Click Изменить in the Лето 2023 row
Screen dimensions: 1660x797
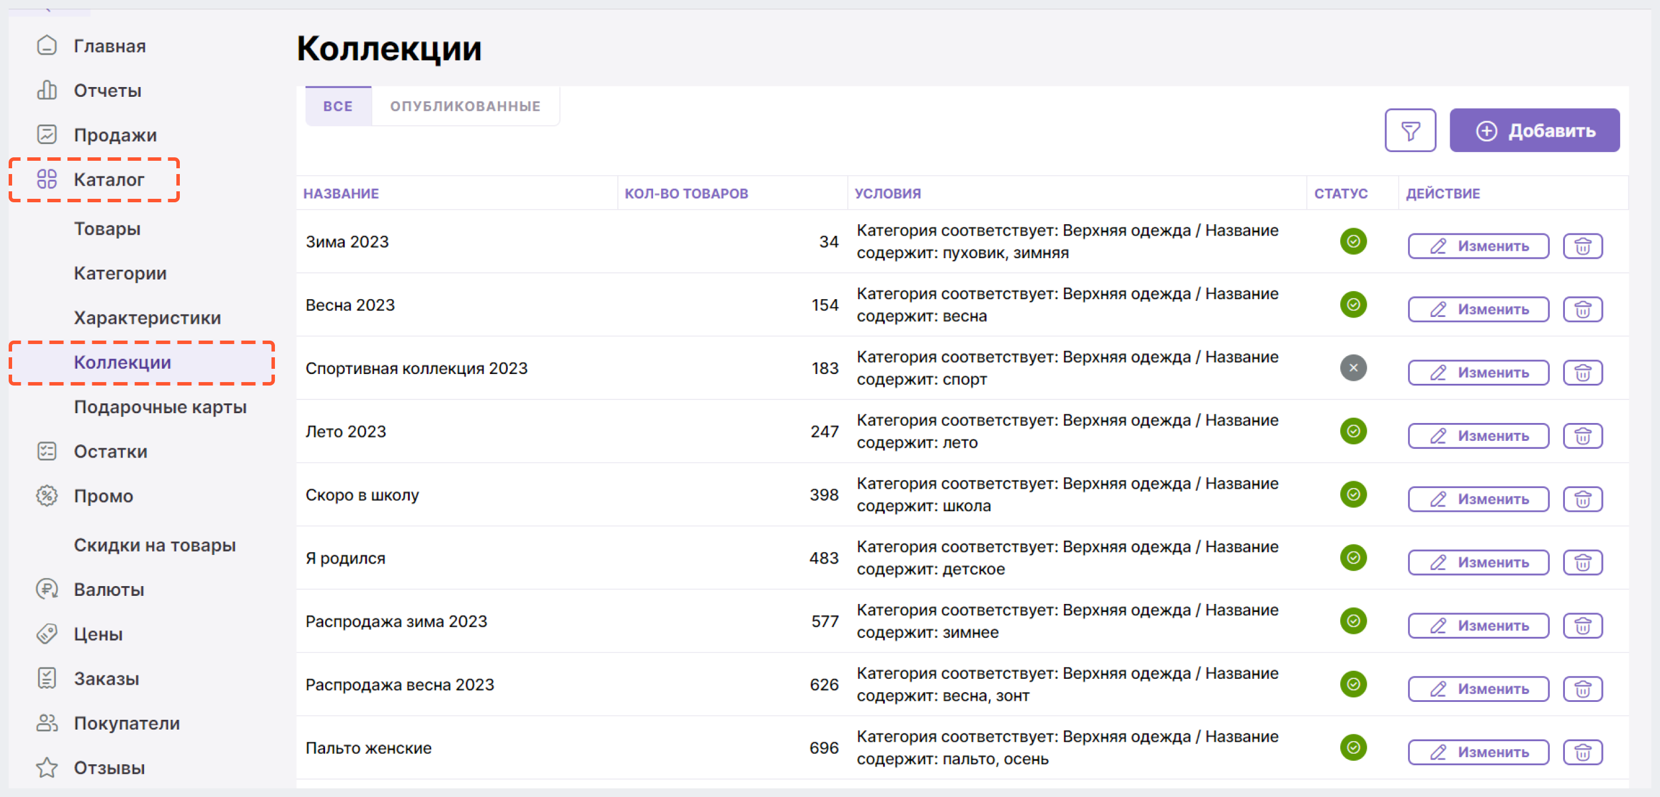click(1478, 436)
